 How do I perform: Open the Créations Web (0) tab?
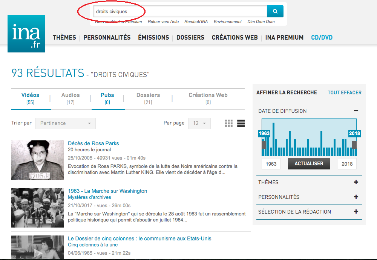pyautogui.click(x=208, y=98)
